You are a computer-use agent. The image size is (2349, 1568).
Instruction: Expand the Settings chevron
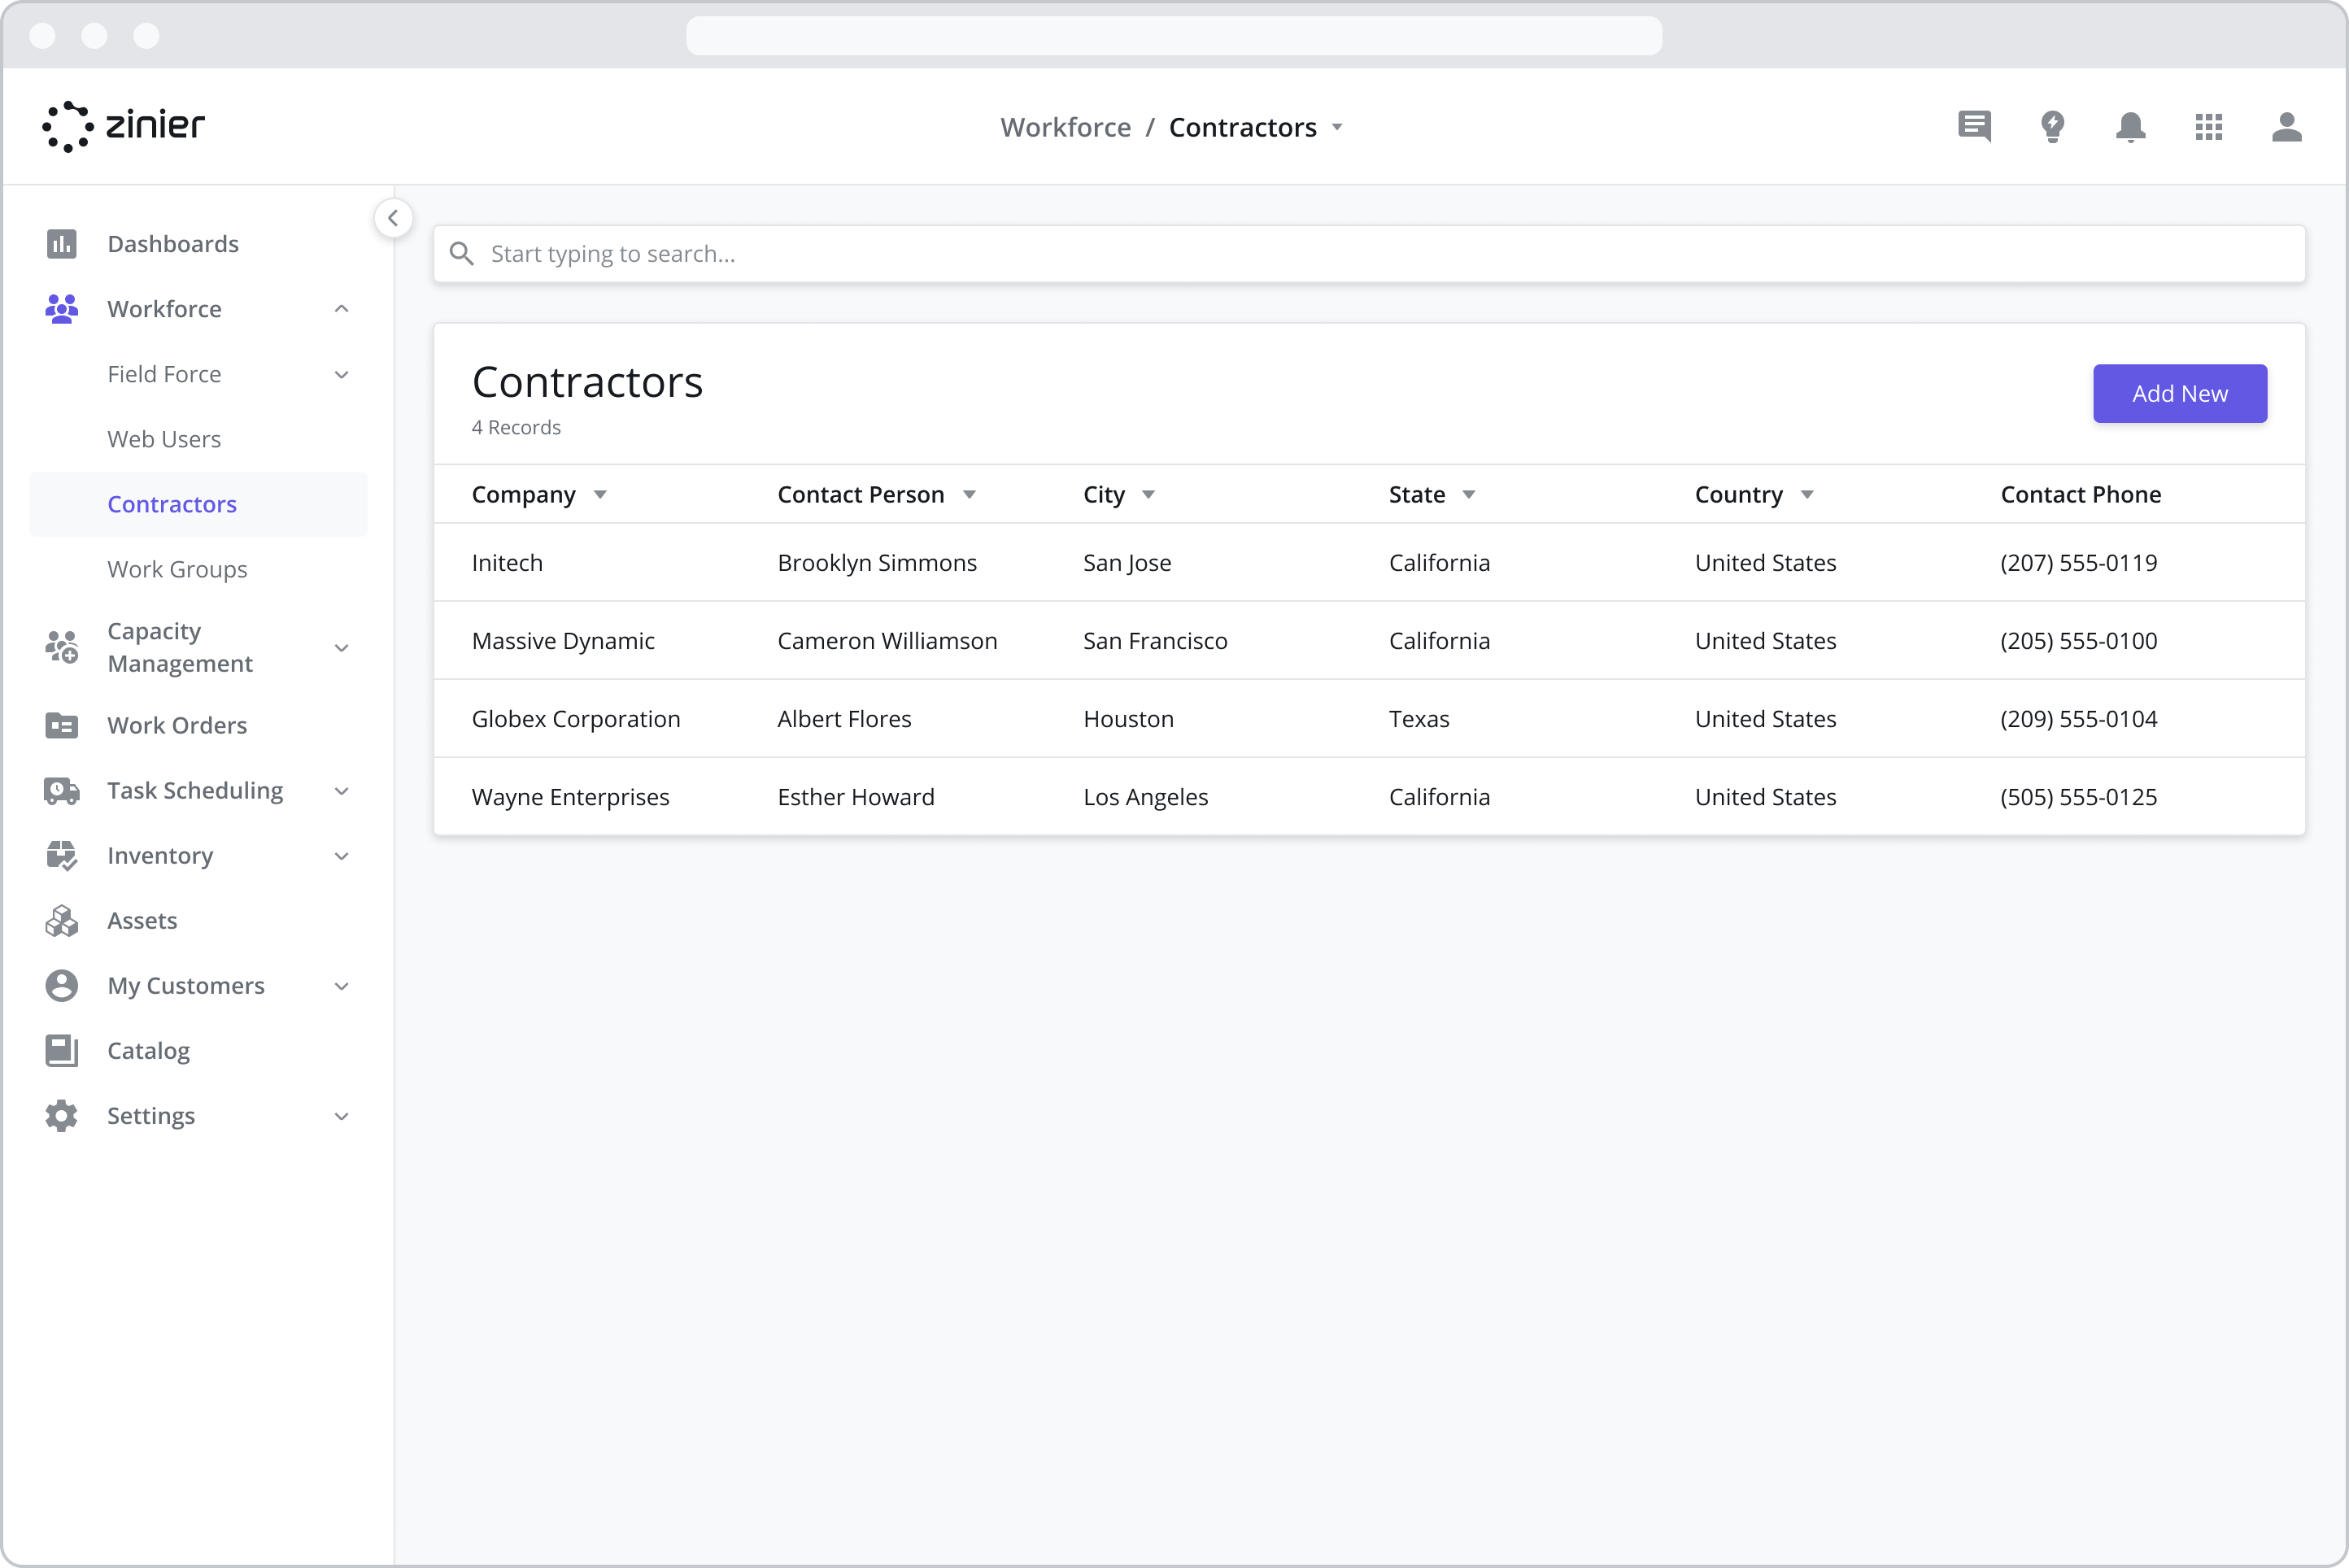341,1115
